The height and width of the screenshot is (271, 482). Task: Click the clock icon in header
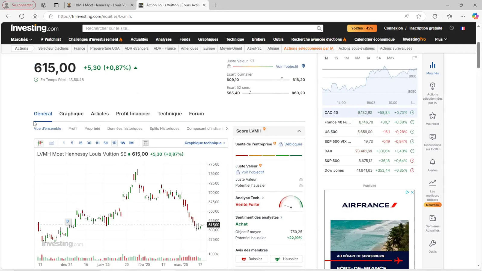pyautogui.click(x=452, y=28)
